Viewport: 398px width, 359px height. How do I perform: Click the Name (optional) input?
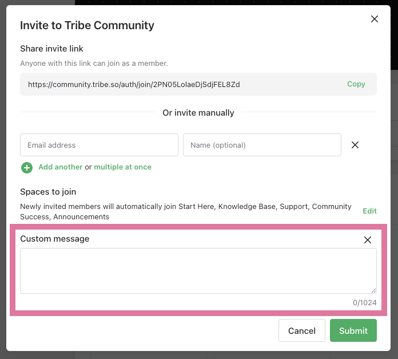tap(262, 145)
